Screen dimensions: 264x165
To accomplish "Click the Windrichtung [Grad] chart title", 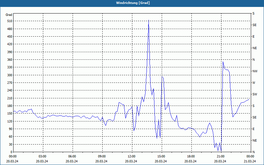I will tap(133, 3).
